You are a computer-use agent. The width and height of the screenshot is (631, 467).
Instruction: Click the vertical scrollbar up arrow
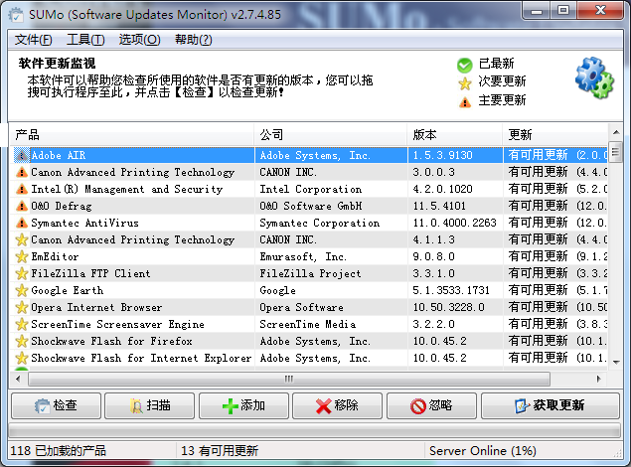[x=616, y=132]
